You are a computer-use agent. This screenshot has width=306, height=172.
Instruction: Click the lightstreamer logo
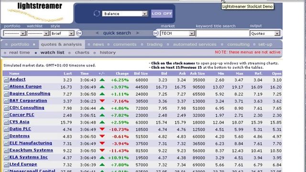pyautogui.click(x=37, y=12)
